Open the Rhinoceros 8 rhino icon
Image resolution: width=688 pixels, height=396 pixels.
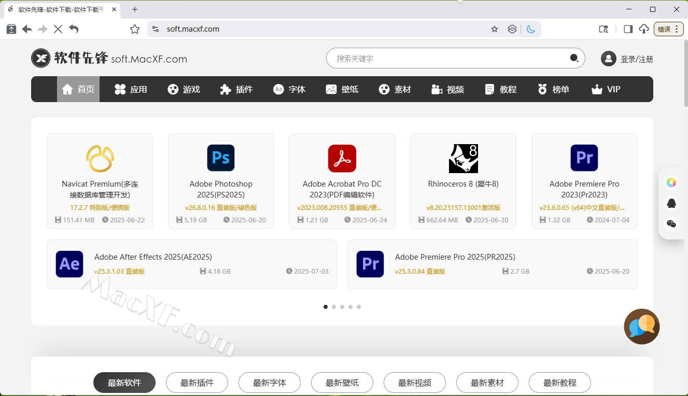(463, 158)
